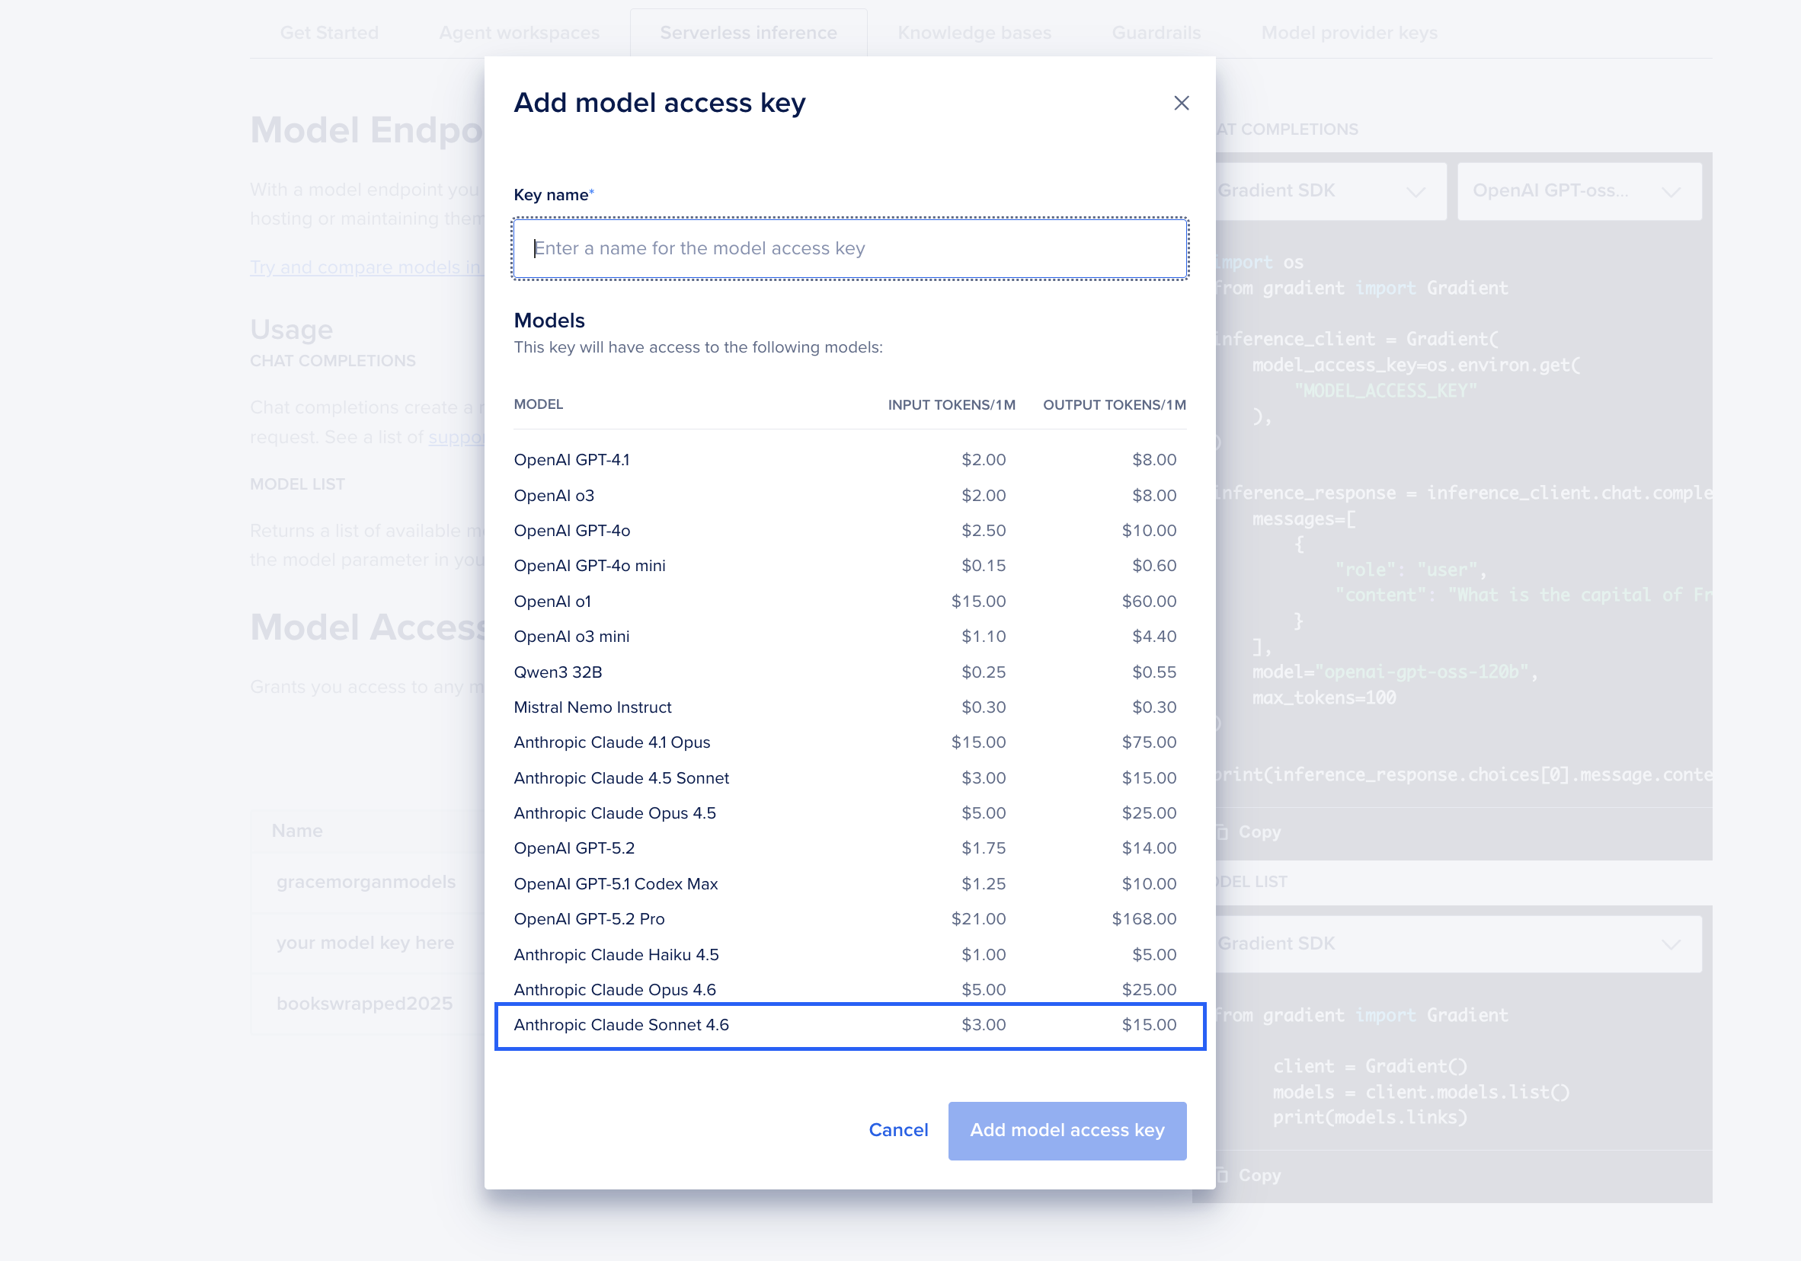Select the gracemorganmodels key row

(x=366, y=882)
